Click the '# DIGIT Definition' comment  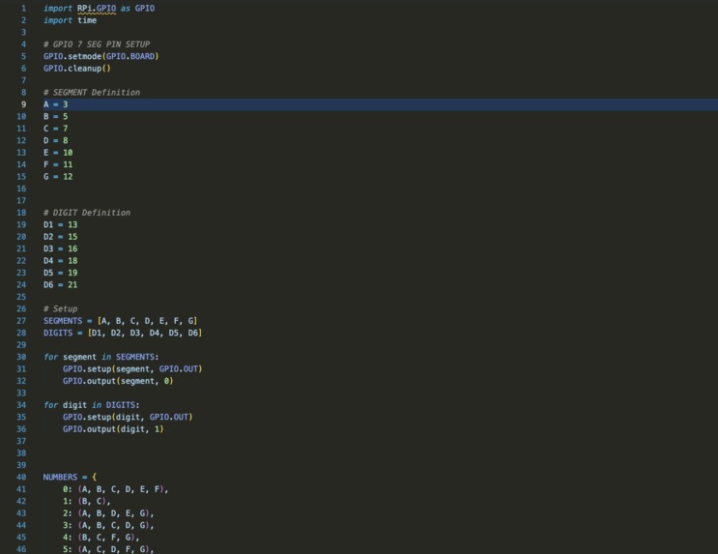87,213
